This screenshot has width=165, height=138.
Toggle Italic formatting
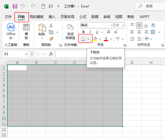coord(90,32)
